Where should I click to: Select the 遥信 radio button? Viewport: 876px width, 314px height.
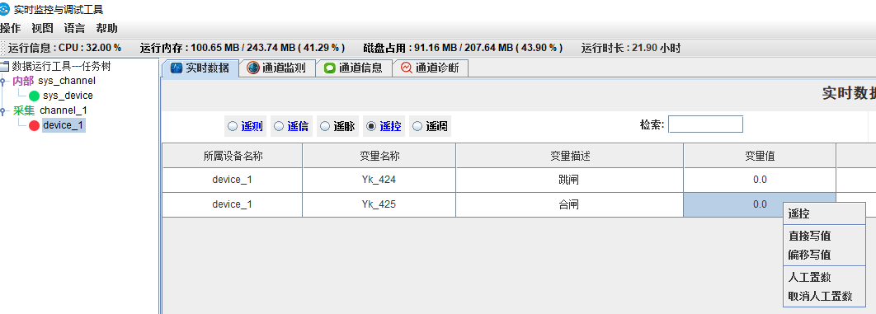(279, 127)
